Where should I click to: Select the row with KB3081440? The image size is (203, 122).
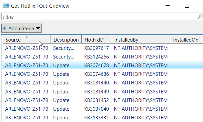[103, 83]
